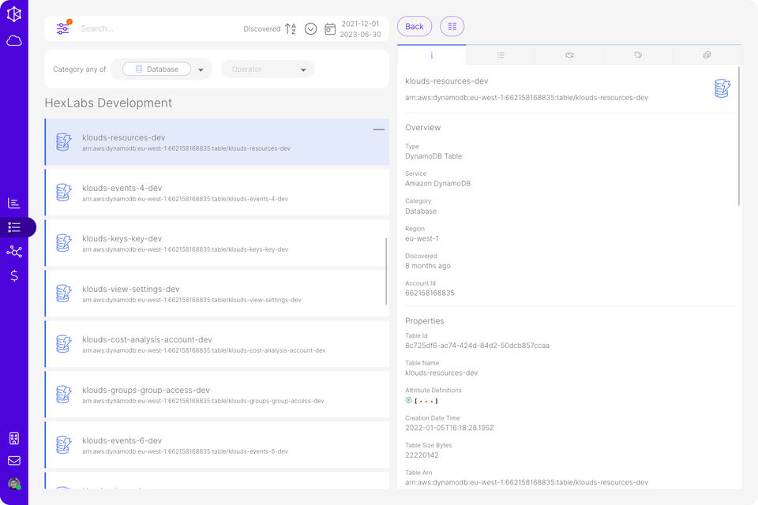Viewport: 758px width, 505px height.
Task: Open the cloud accounts sidebar icon
Action: point(14,40)
